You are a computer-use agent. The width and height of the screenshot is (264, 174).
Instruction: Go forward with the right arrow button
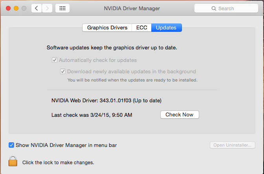(x=47, y=8)
